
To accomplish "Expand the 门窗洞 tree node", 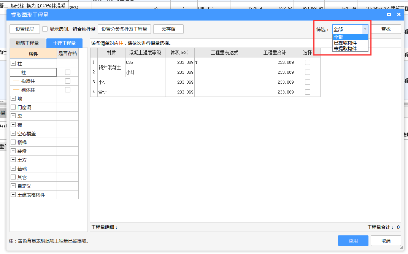I will (13, 107).
